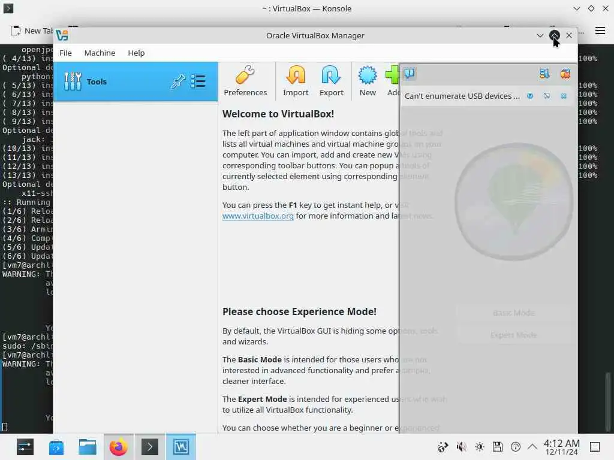Switch to Konsole in the taskbar
Screen dimensions: 614x460
pos(149,447)
